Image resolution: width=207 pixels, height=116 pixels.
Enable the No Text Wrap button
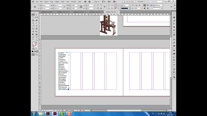(145, 5)
